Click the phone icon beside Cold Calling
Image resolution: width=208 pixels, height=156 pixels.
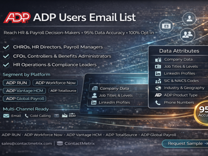pos(27,116)
